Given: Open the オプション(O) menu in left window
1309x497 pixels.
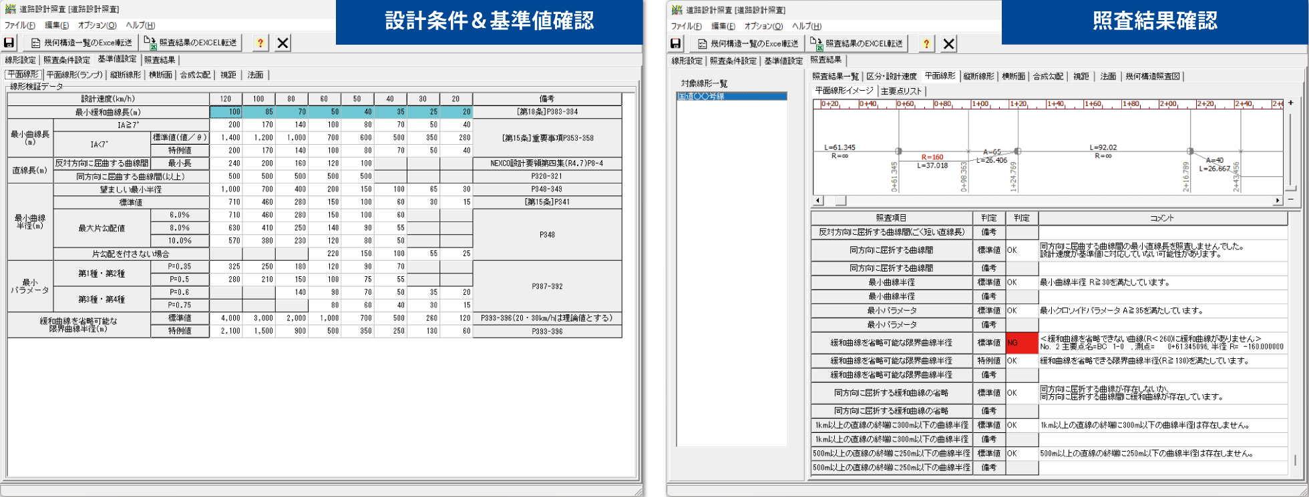Looking at the screenshot, I should coord(97,25).
